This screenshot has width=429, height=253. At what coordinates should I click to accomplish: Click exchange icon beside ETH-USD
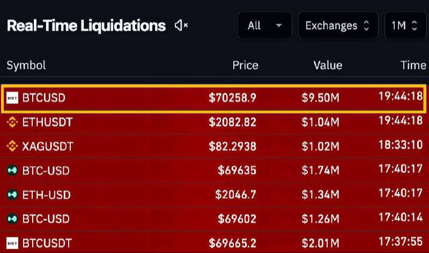pos(12,195)
